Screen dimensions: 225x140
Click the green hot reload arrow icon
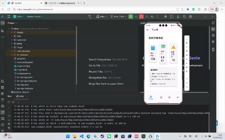(147, 16)
